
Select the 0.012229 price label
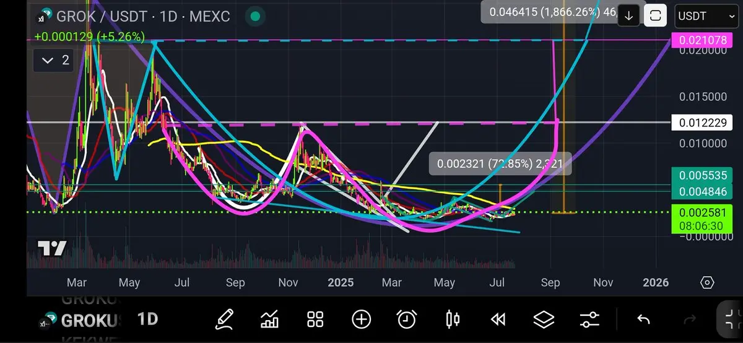pos(702,123)
